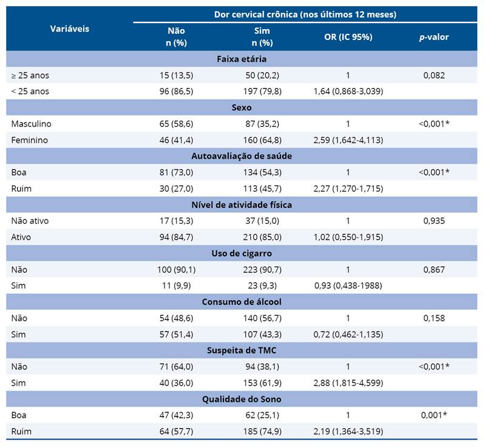
Task: Select the 'Autoavaliação de saúde' section heading
Action: tap(242, 156)
